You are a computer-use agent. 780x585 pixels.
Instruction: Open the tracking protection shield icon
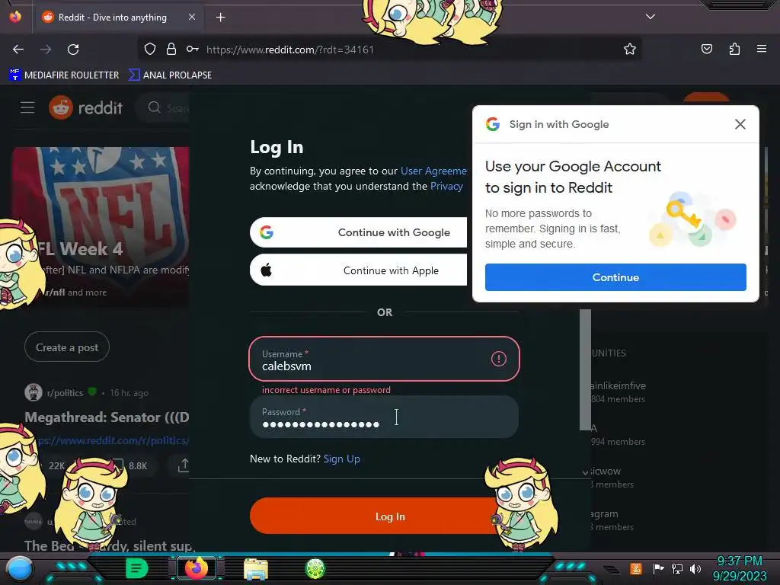tap(150, 49)
